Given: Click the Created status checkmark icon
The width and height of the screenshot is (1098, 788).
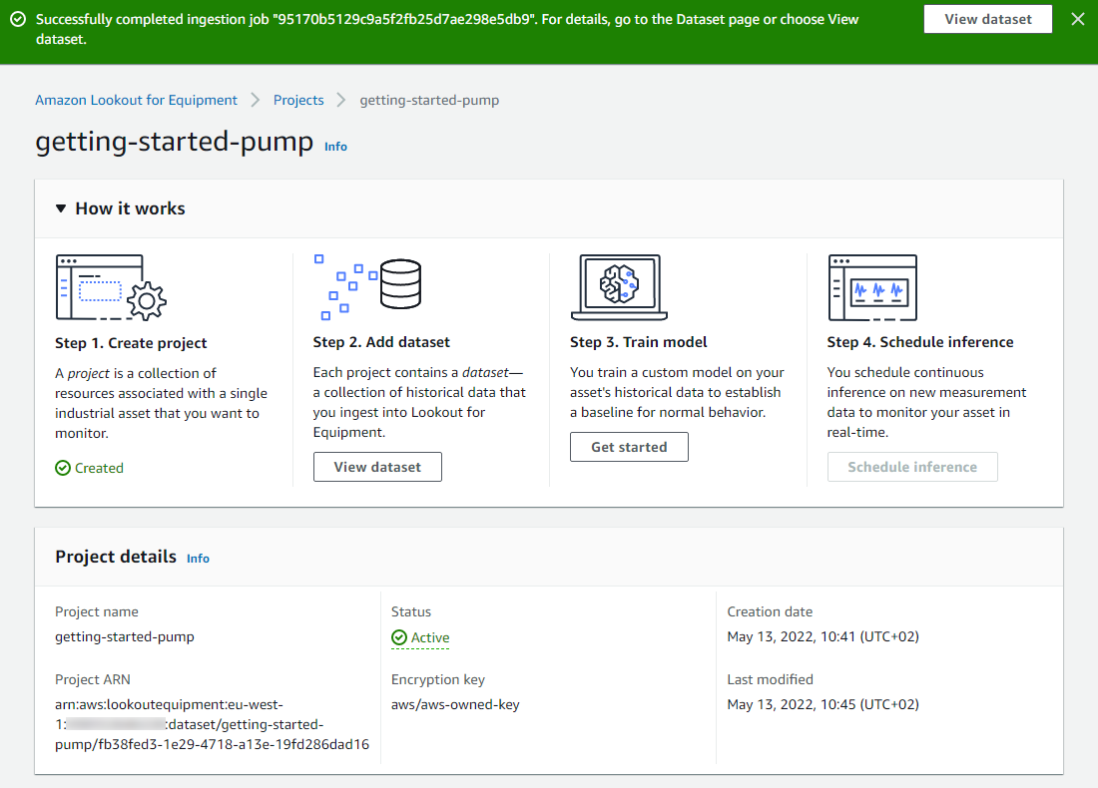Looking at the screenshot, I should 63,468.
